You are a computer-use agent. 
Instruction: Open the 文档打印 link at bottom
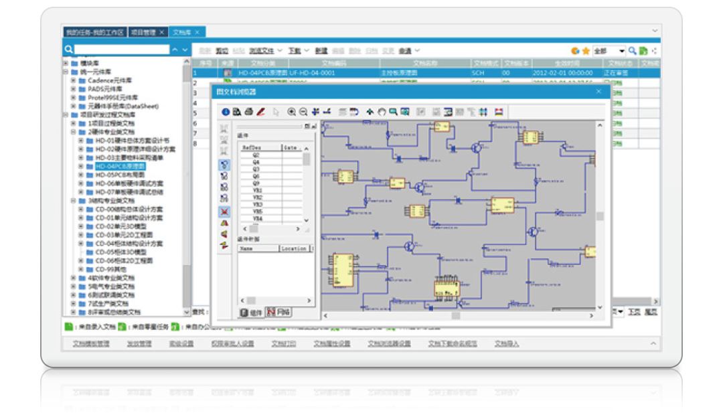[283, 343]
